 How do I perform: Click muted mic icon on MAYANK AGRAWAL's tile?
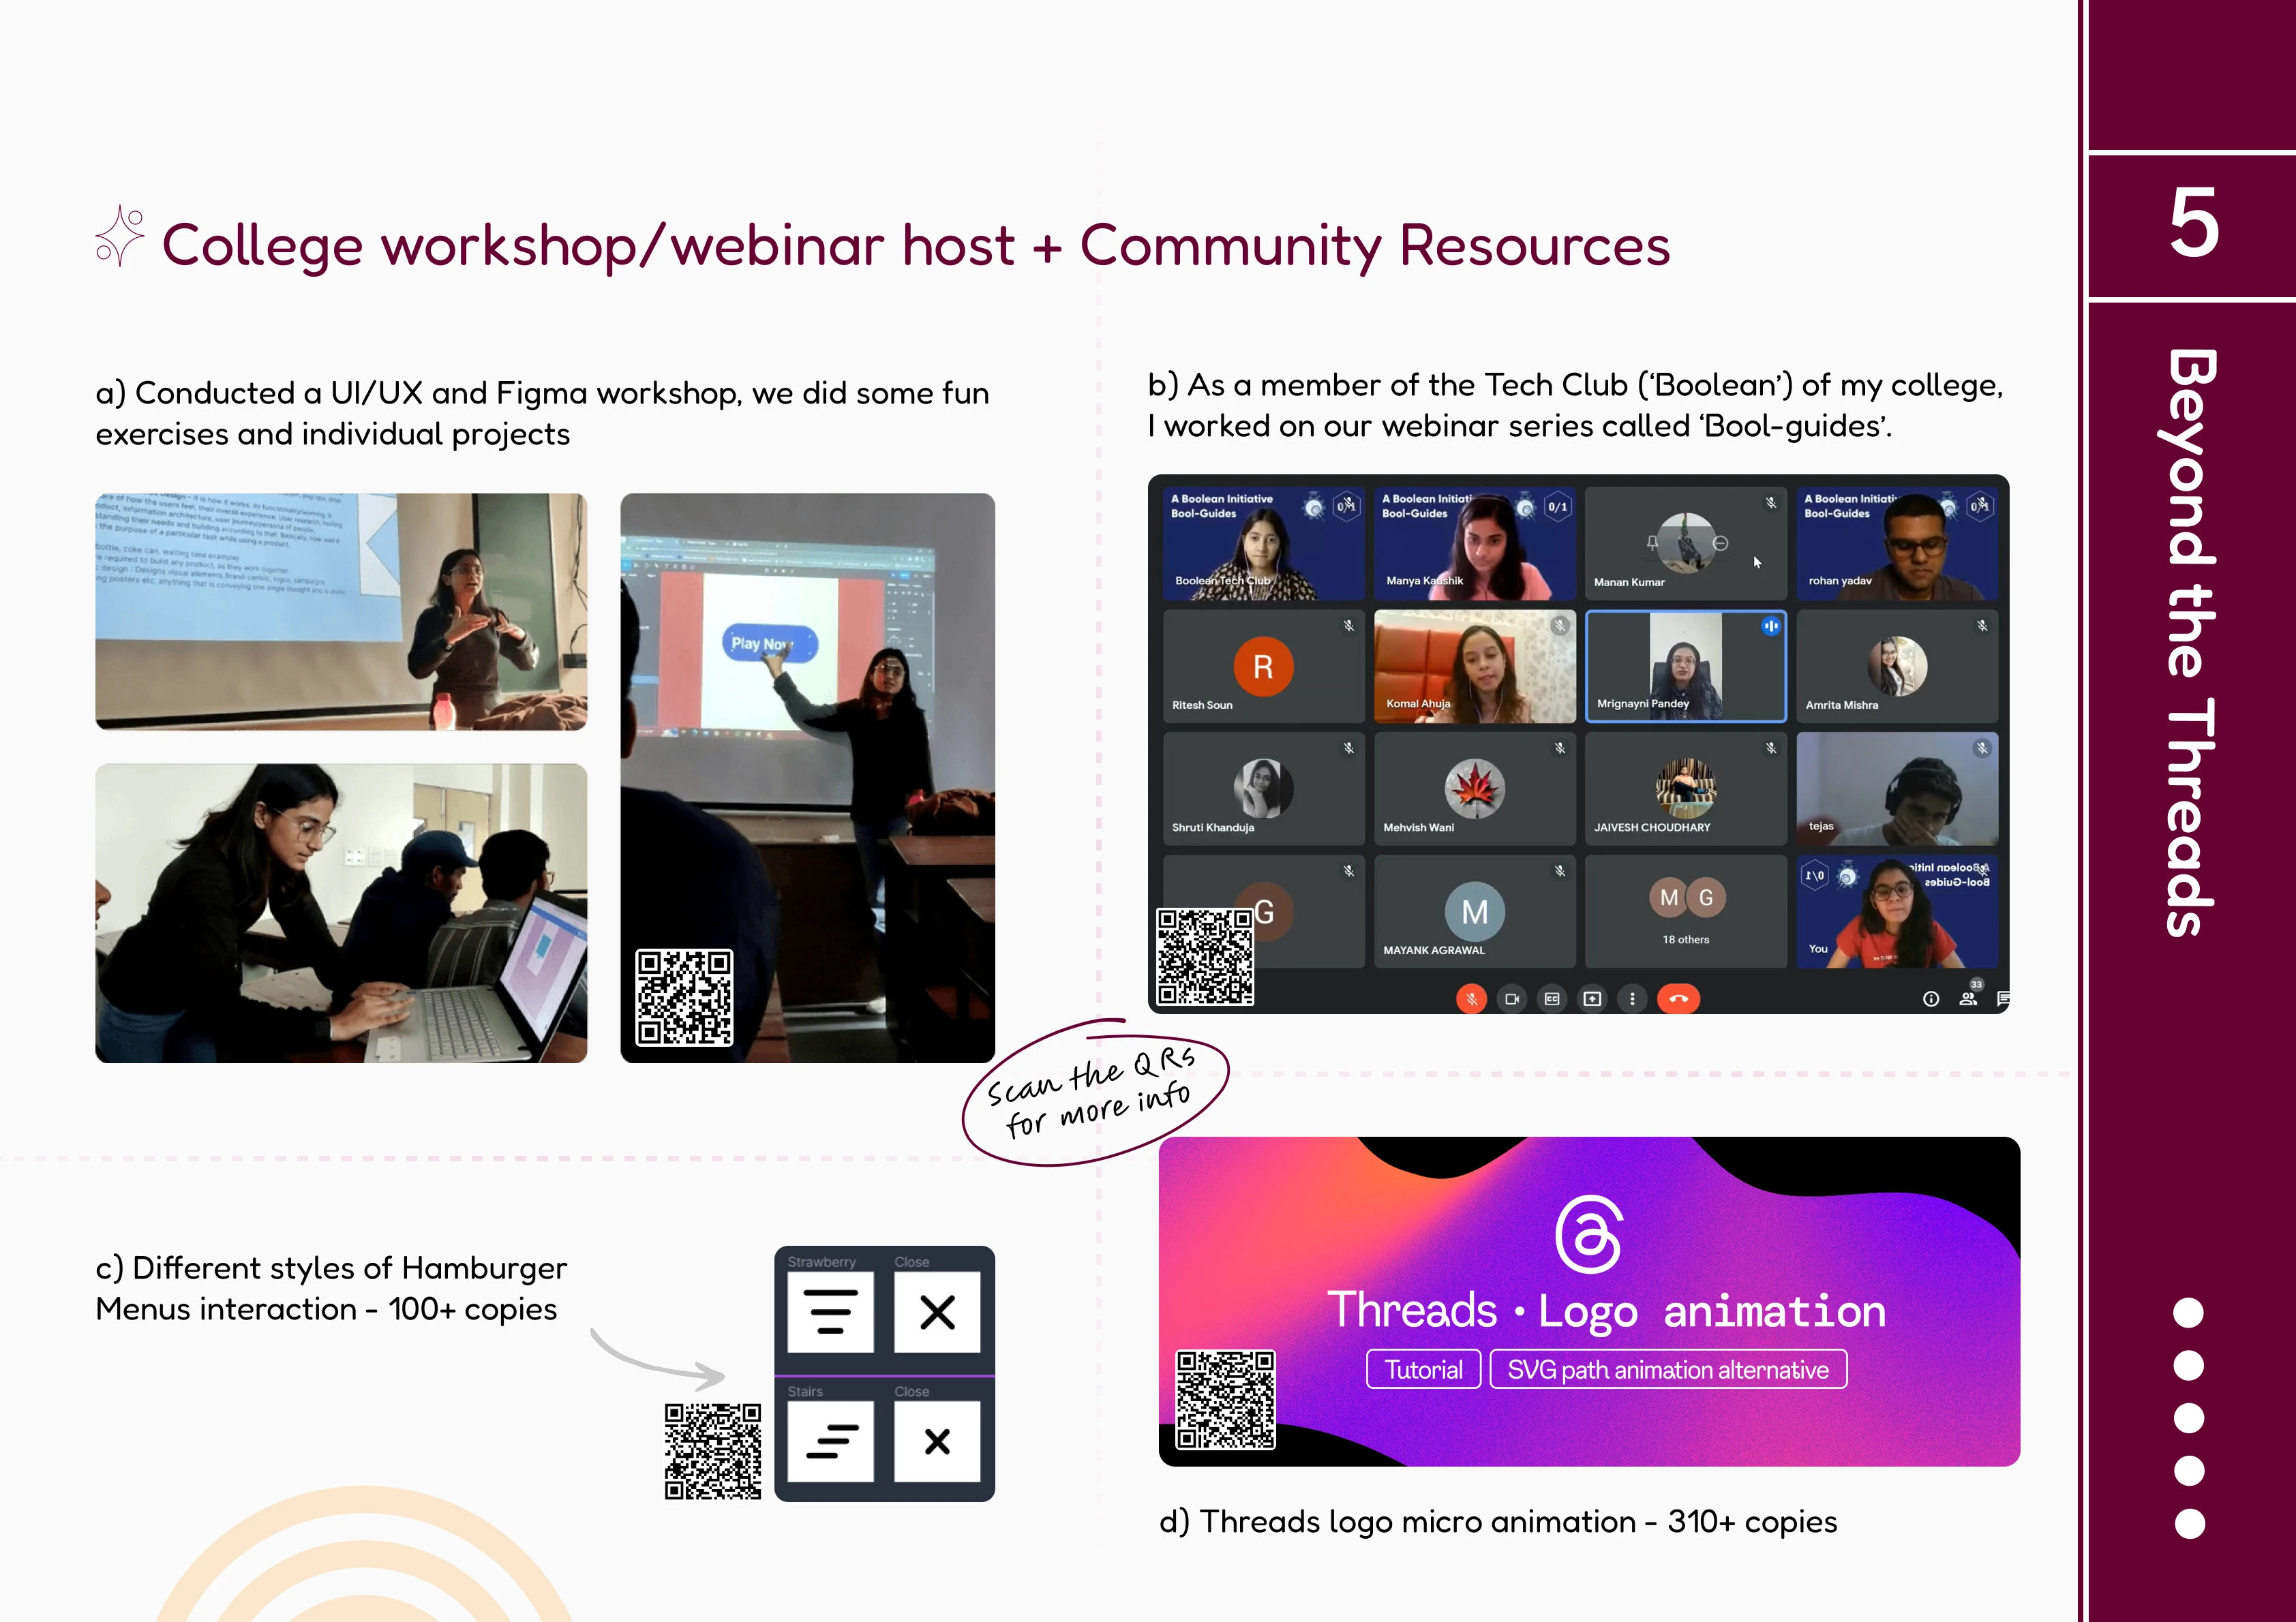1559,871
